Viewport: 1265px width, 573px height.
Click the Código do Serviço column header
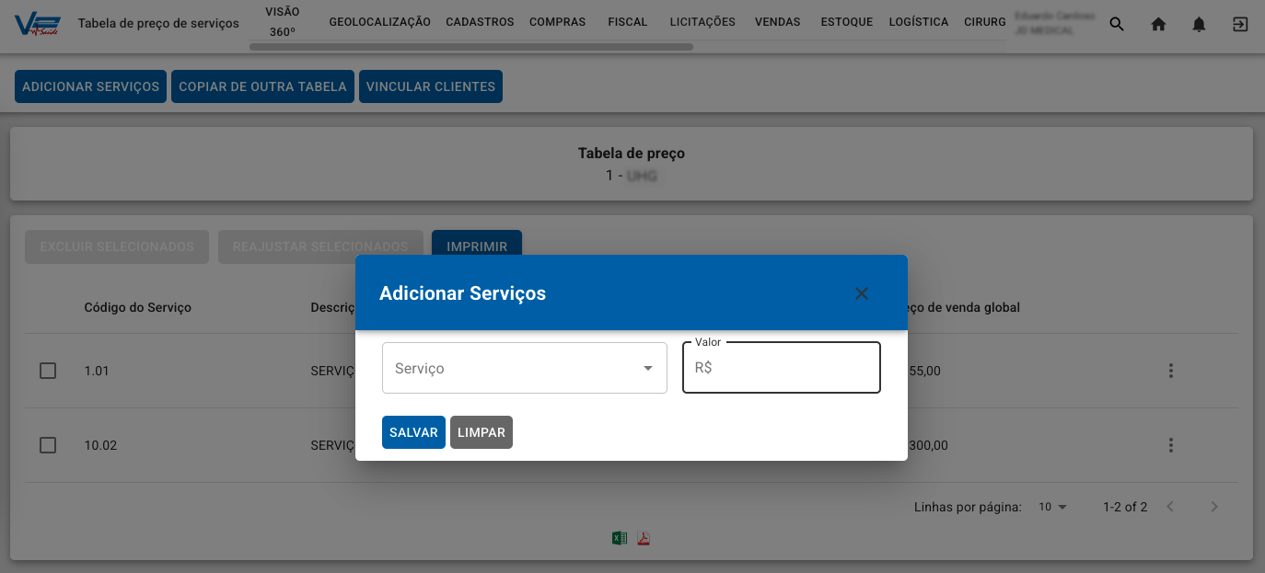pyautogui.click(x=138, y=307)
